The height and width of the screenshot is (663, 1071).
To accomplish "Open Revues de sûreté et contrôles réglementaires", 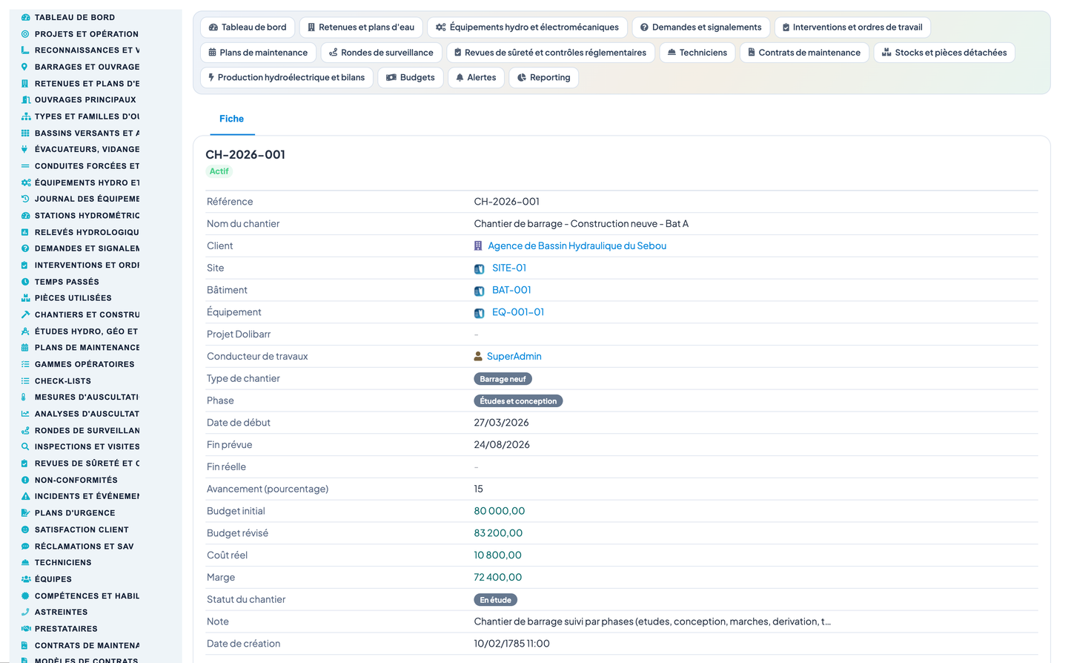I will 550,53.
